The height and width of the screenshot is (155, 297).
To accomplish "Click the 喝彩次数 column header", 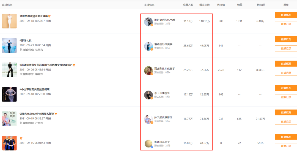I will [205, 5].
